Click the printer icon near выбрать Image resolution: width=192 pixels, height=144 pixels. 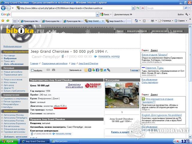[x=53, y=70]
